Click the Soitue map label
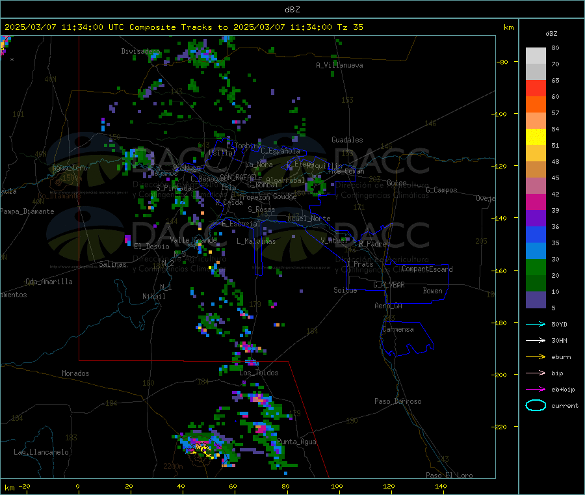Screen dimensions: 585x495 (346, 290)
